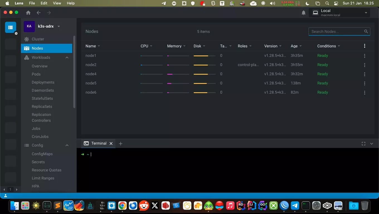
Task: Collapse the Workloads section
Action: 67,57
